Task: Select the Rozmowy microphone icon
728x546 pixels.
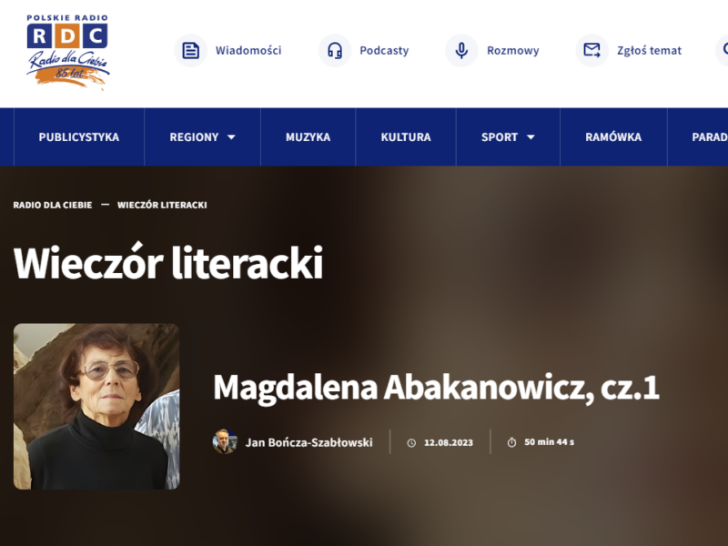Action: pos(461,50)
